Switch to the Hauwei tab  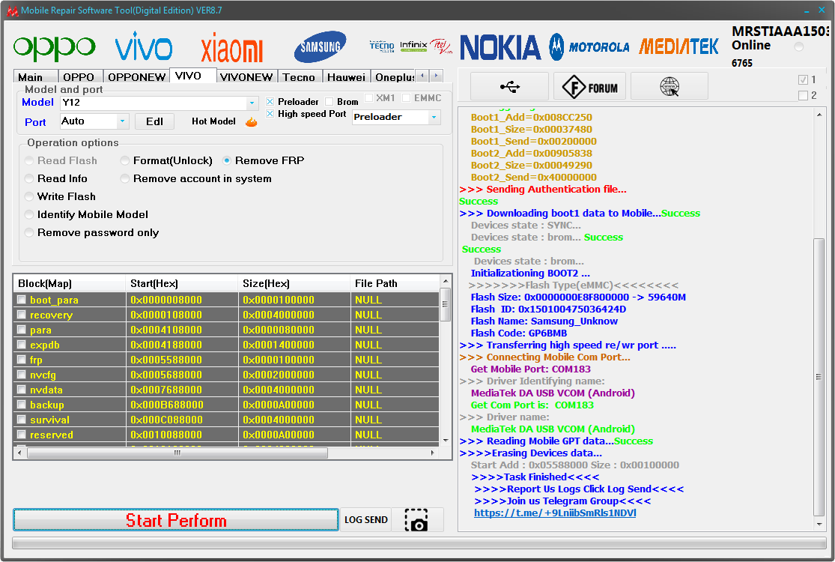click(346, 77)
